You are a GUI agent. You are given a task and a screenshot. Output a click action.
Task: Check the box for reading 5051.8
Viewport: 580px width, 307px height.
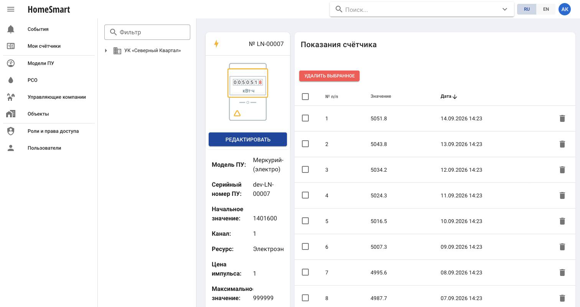pos(305,118)
